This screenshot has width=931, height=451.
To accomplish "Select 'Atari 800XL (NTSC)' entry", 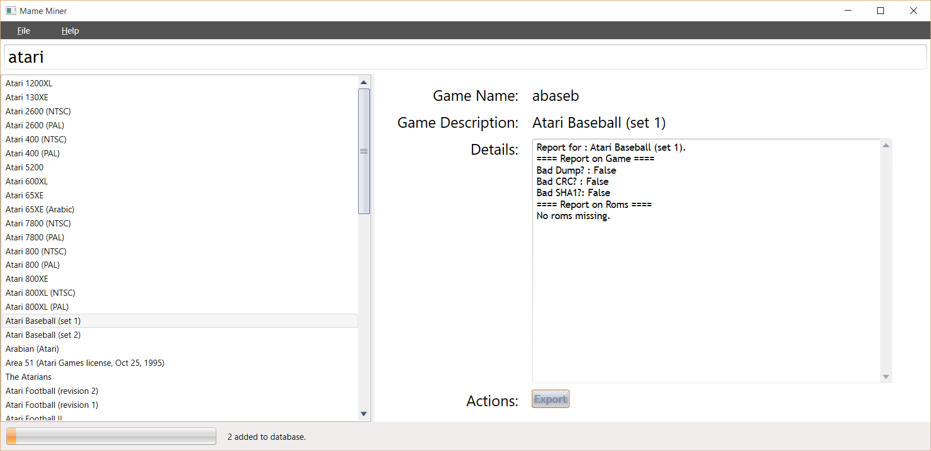I will [180, 293].
